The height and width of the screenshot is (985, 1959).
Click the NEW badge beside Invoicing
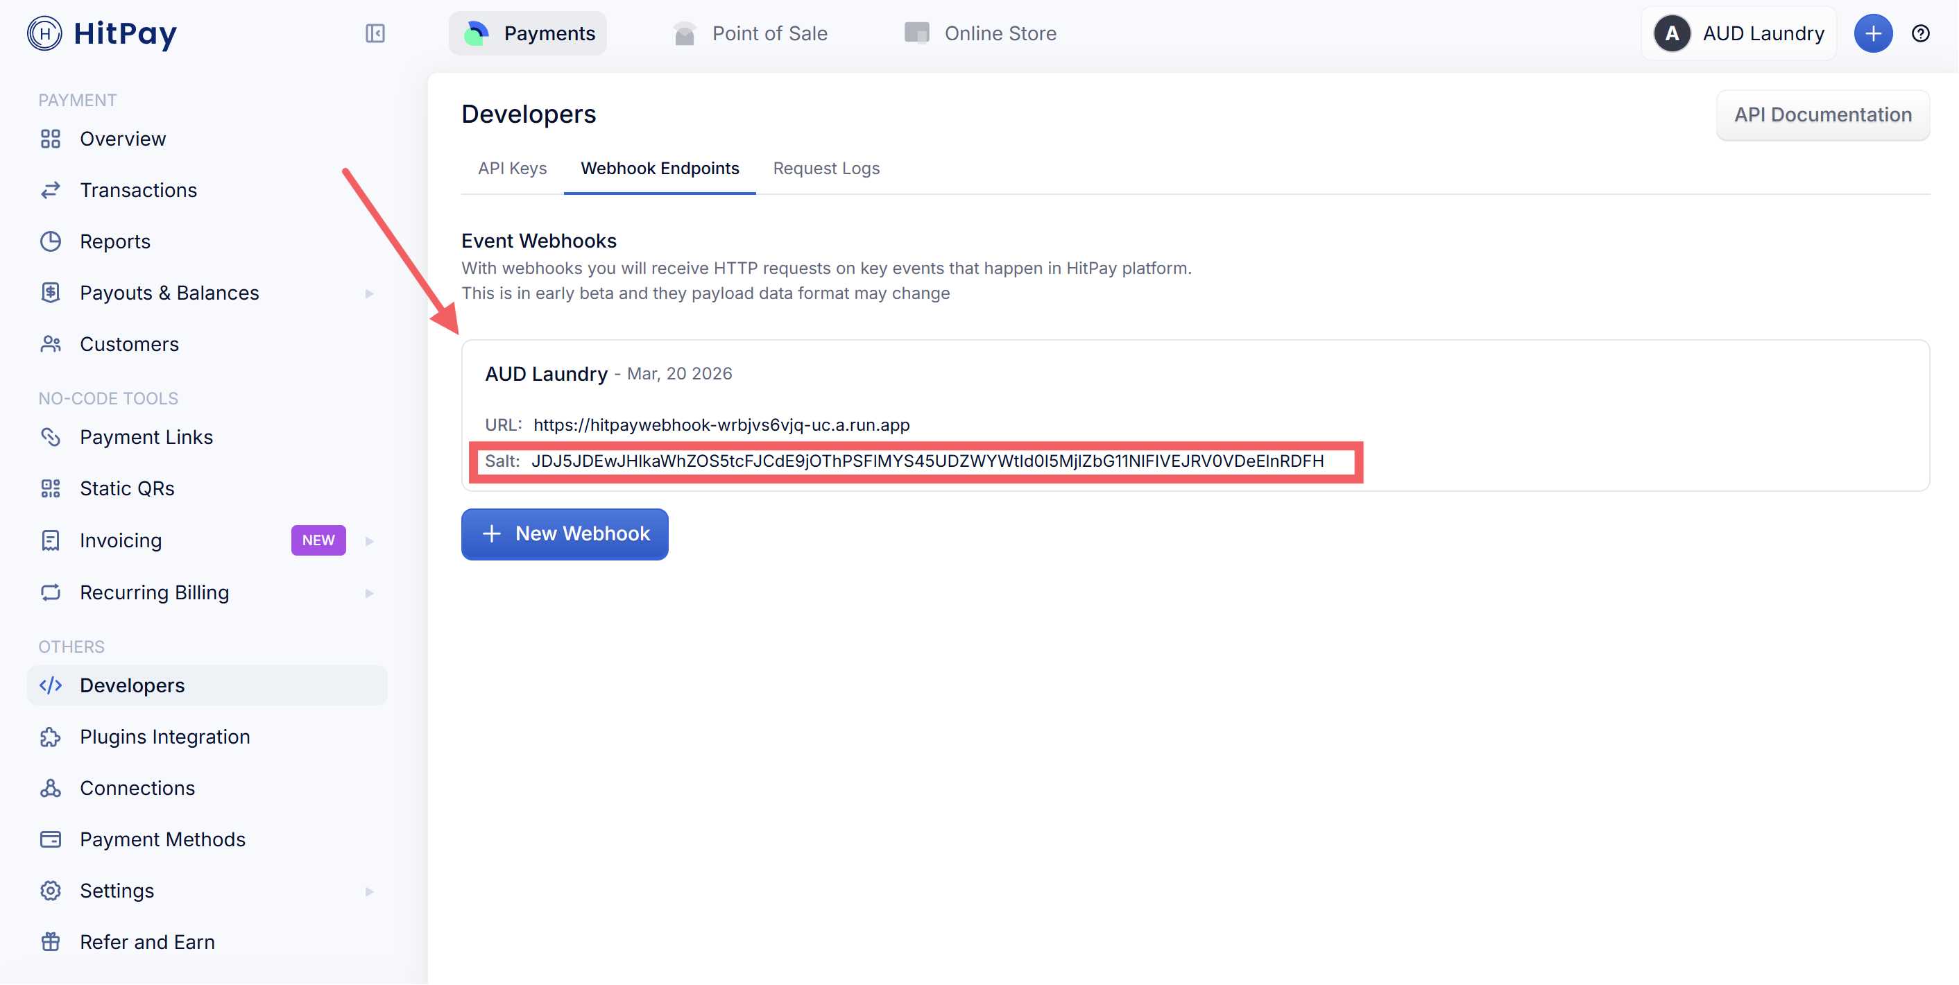point(318,541)
